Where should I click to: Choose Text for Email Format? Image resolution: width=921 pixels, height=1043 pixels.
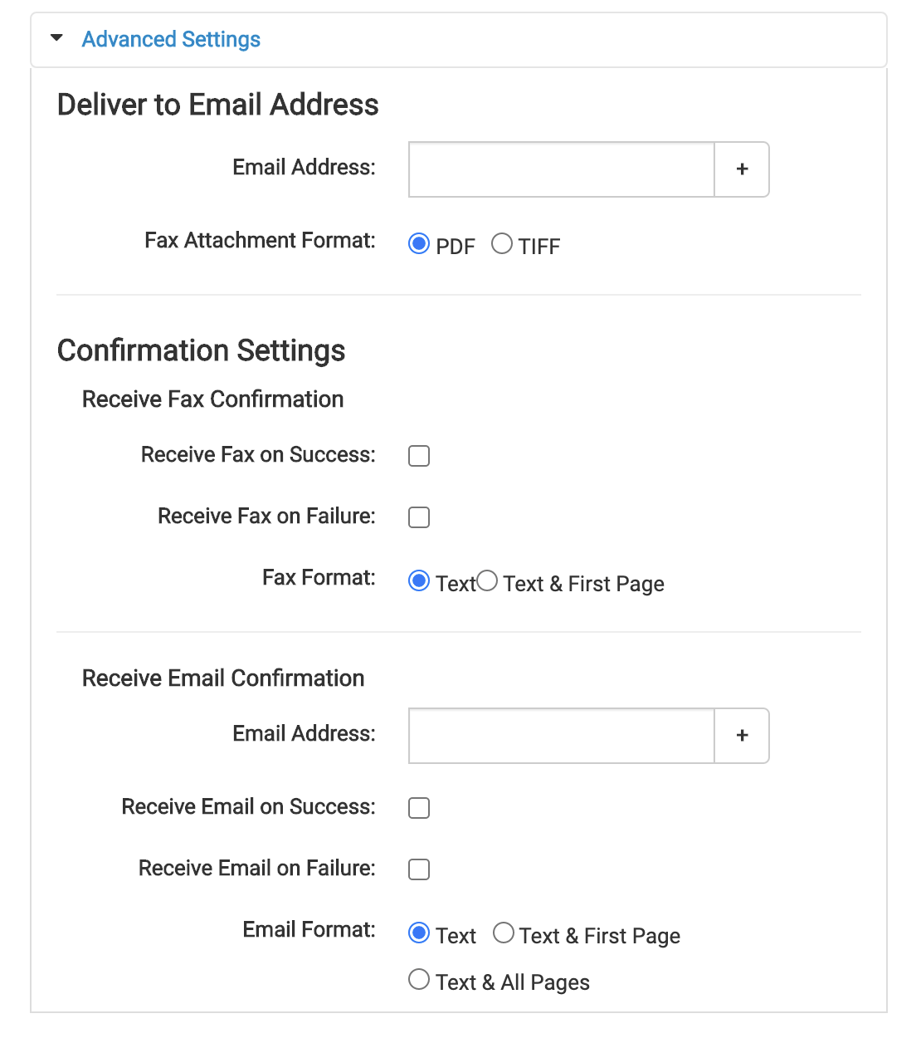(419, 933)
